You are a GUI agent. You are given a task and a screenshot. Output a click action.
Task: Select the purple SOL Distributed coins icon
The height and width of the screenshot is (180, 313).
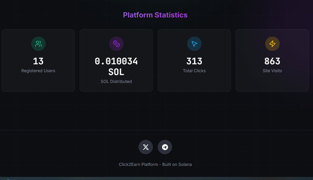click(116, 44)
